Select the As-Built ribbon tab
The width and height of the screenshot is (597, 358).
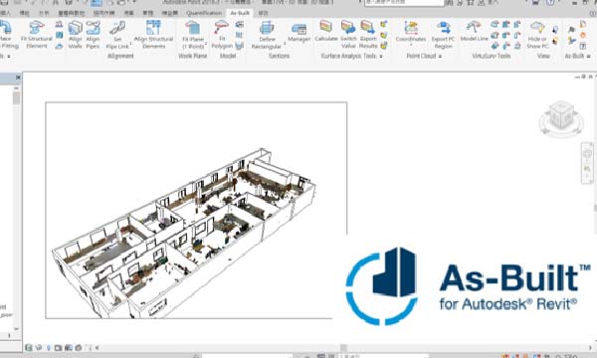click(240, 13)
